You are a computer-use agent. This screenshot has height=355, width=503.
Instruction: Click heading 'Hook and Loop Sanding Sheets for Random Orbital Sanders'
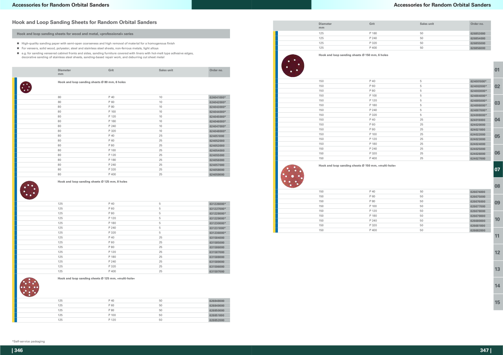click(x=84, y=22)
